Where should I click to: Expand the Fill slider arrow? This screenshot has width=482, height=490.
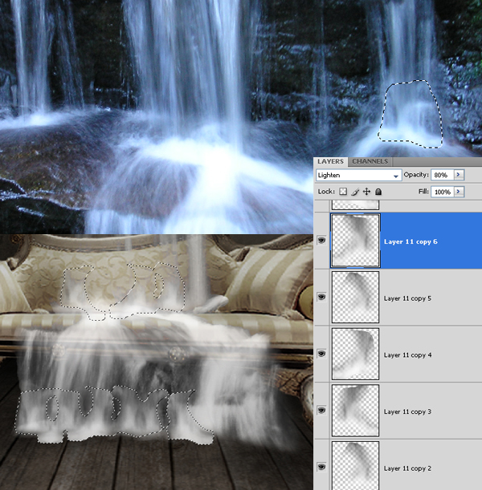(x=460, y=192)
